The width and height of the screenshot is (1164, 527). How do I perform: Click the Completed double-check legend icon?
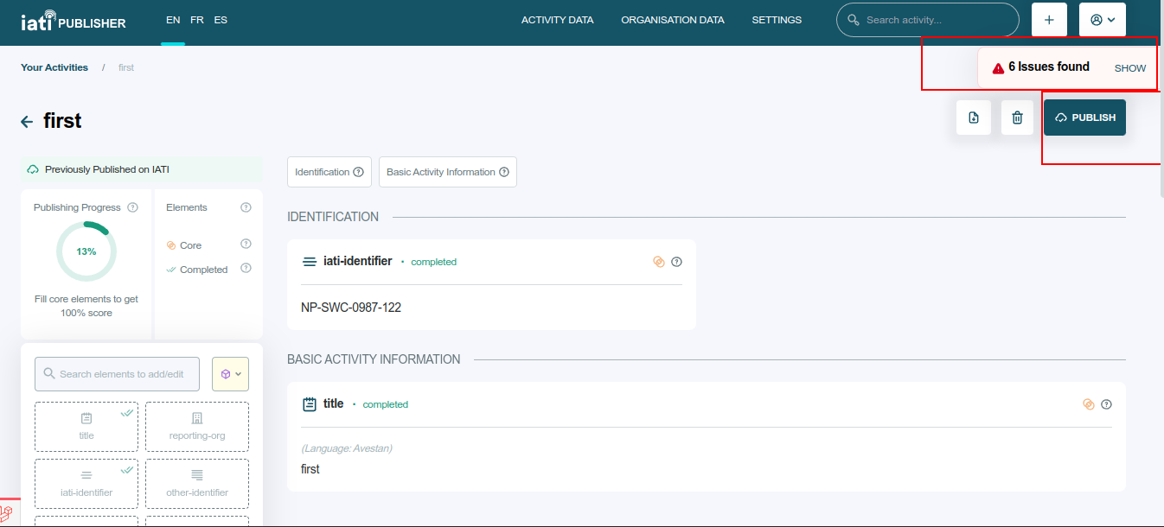point(171,270)
